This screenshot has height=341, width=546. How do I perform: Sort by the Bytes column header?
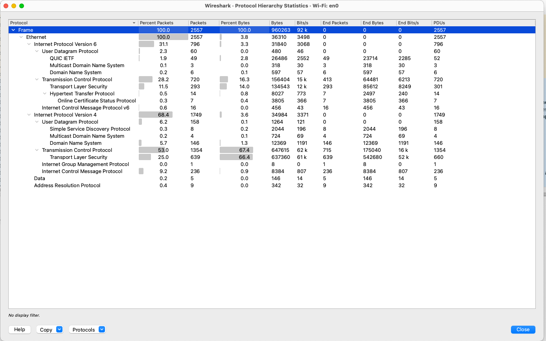282,23
